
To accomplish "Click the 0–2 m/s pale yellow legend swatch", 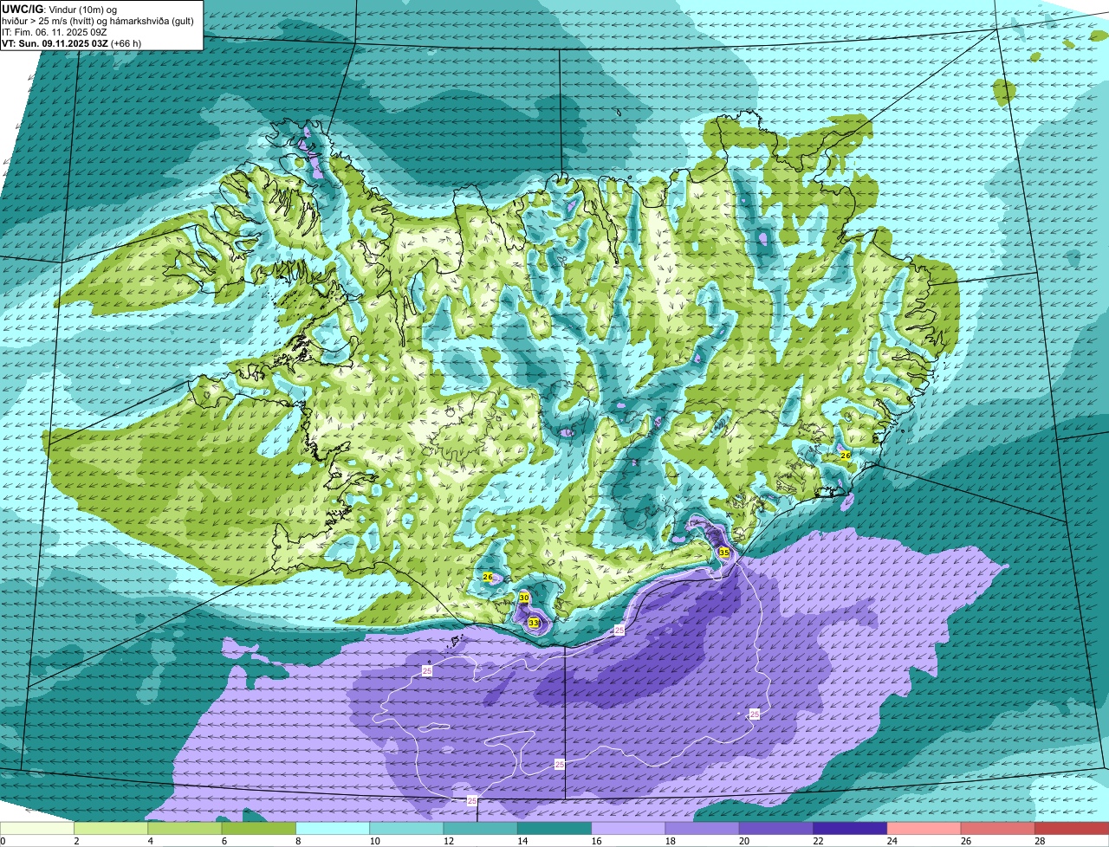I will click(x=37, y=828).
